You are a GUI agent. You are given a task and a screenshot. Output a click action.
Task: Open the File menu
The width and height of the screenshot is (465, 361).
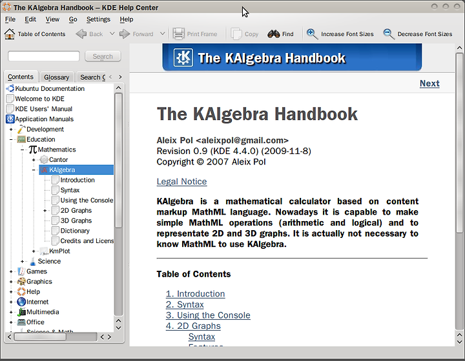coord(10,19)
